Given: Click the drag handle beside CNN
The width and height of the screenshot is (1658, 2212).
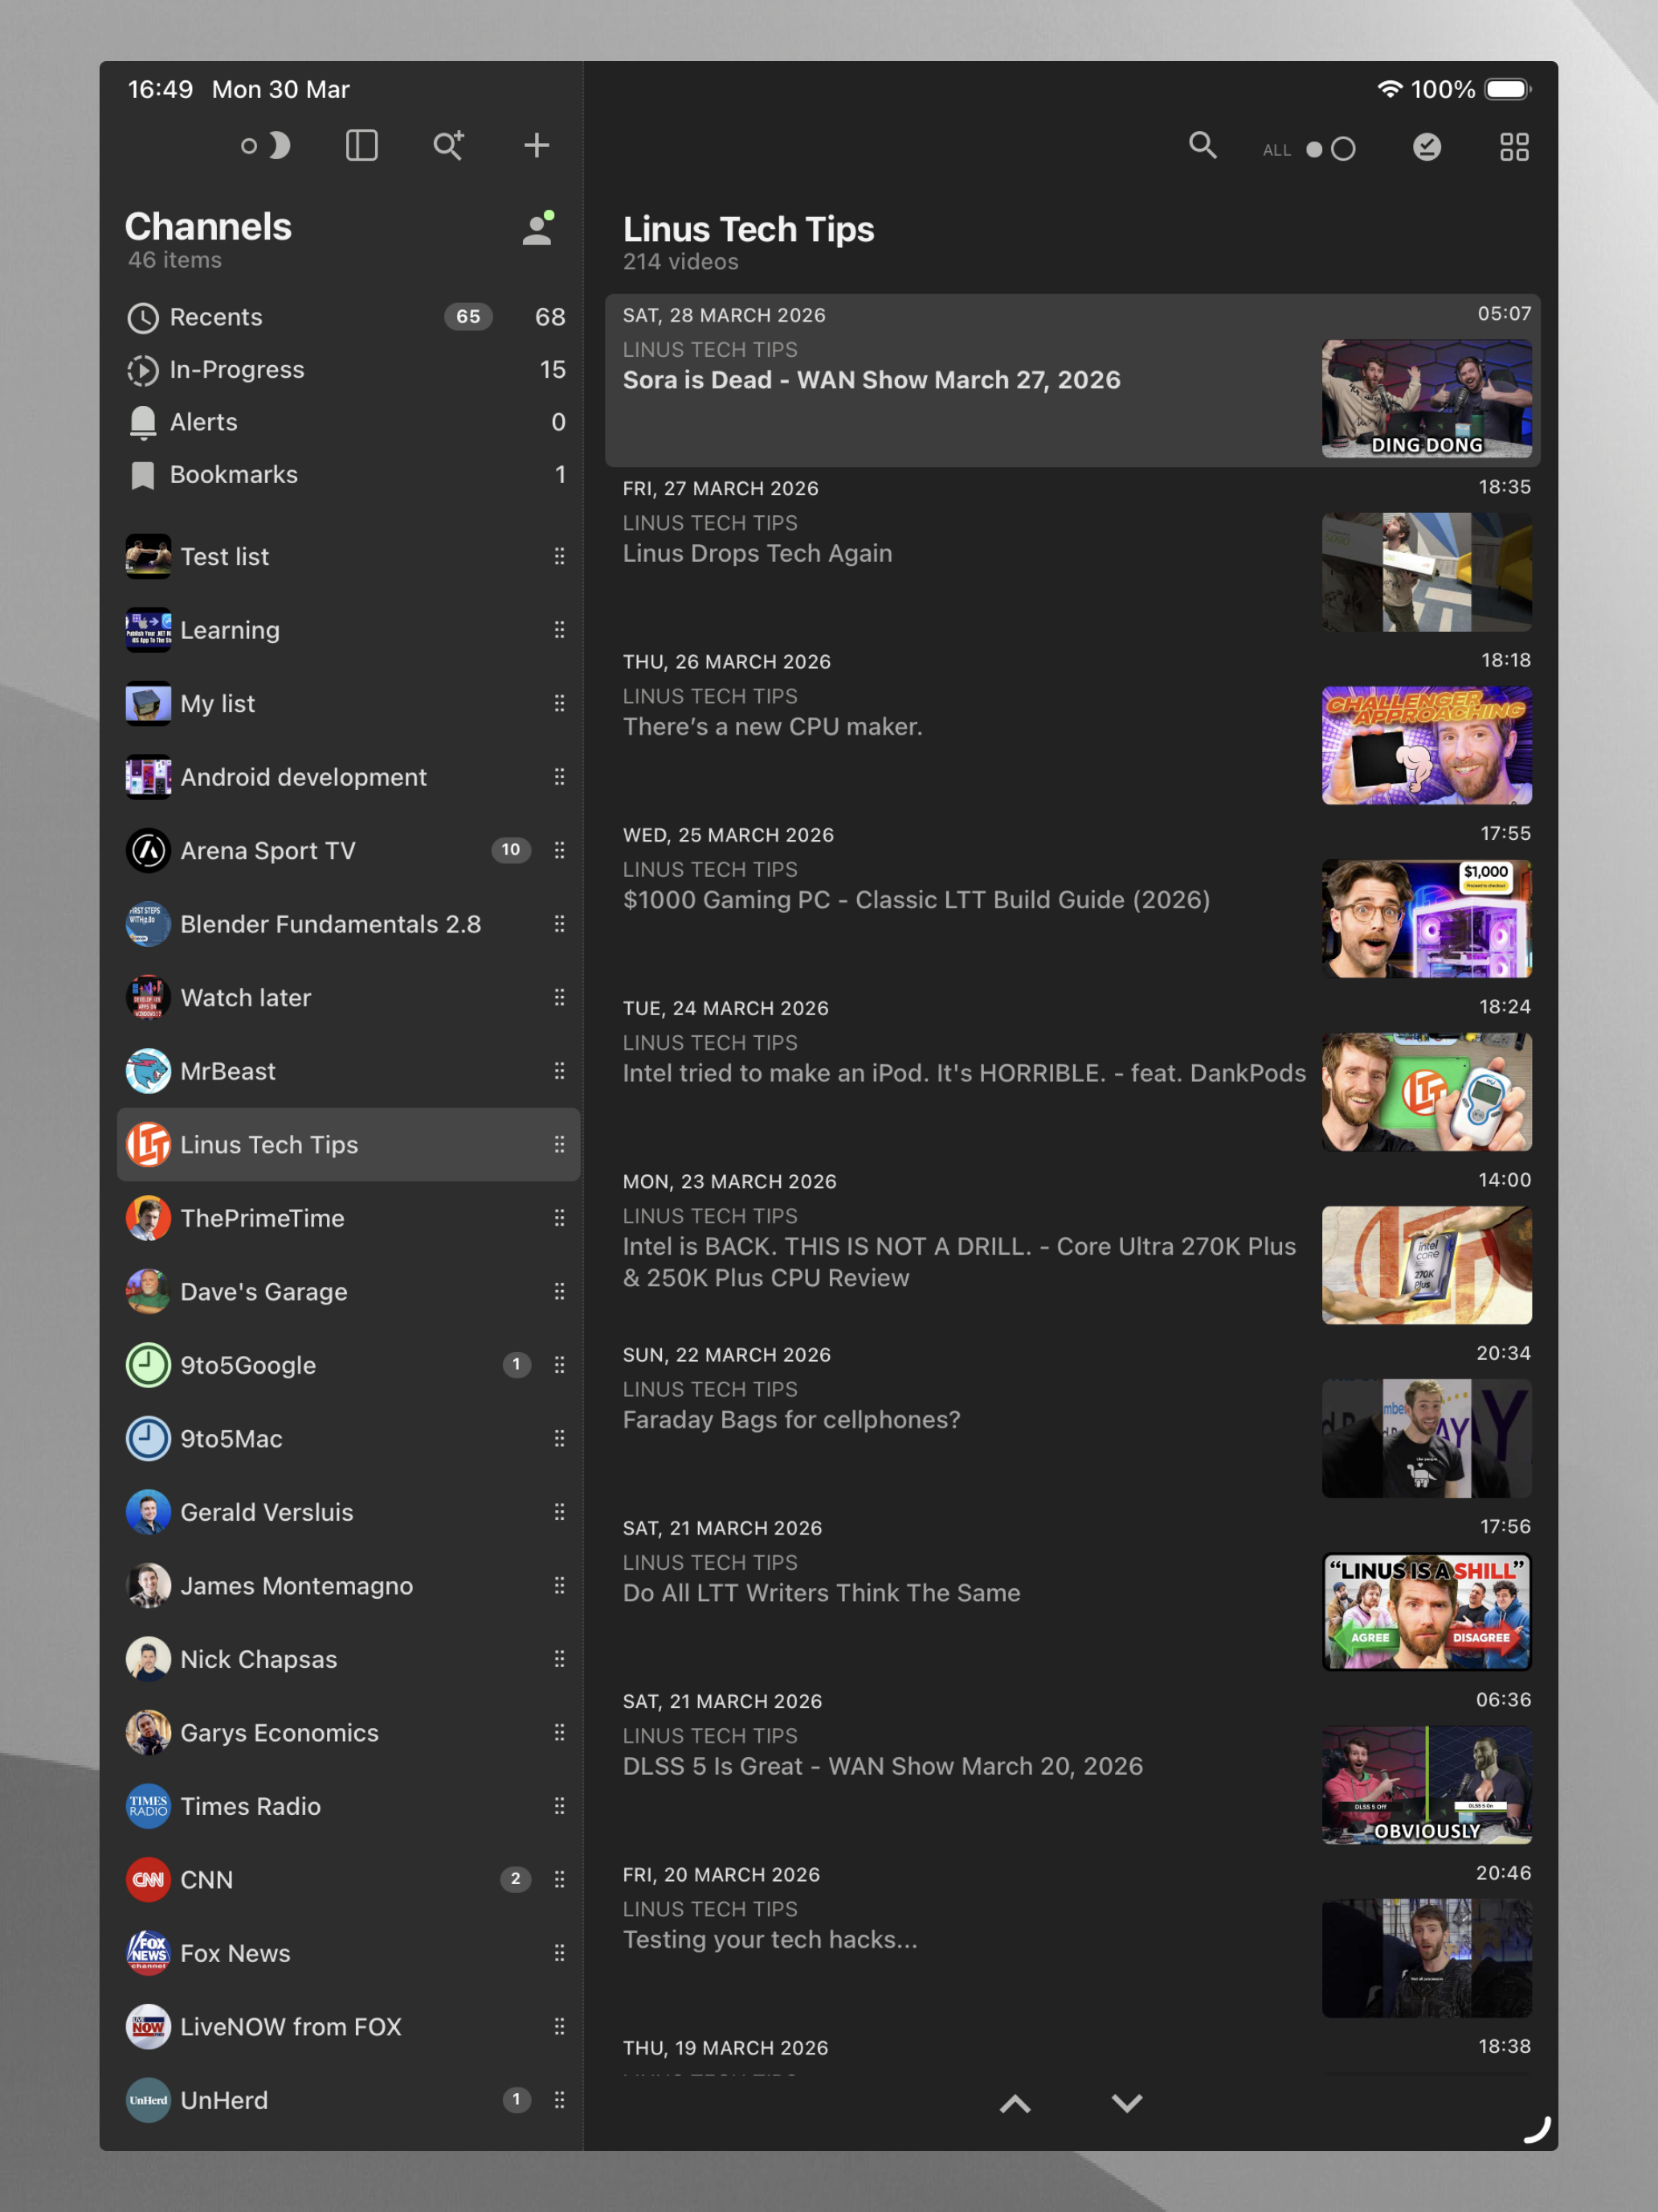Looking at the screenshot, I should tap(560, 1880).
